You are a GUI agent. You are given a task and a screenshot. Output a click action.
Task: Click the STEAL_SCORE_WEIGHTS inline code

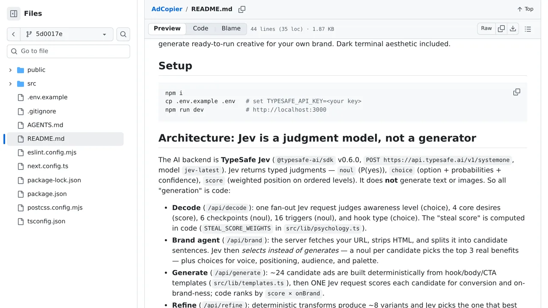(238, 228)
